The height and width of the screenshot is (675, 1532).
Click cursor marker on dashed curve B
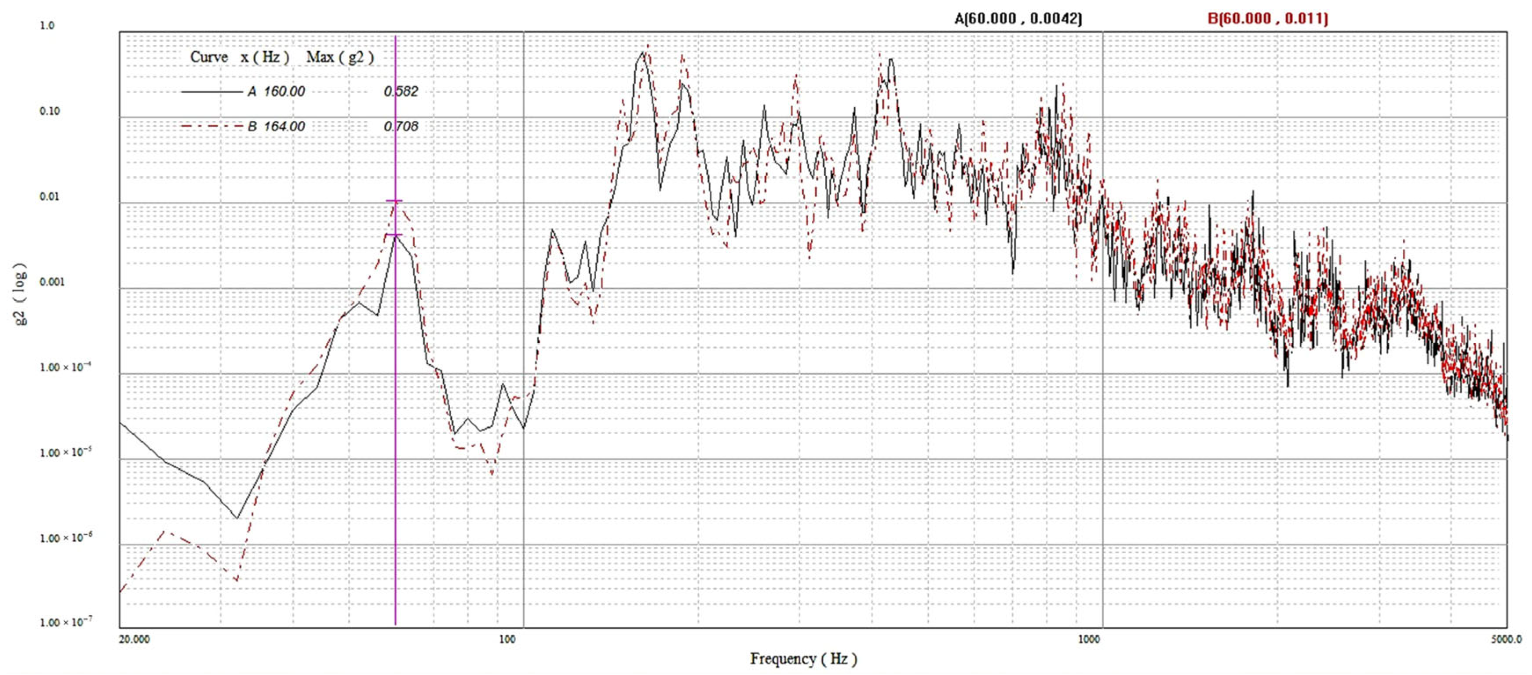394,201
